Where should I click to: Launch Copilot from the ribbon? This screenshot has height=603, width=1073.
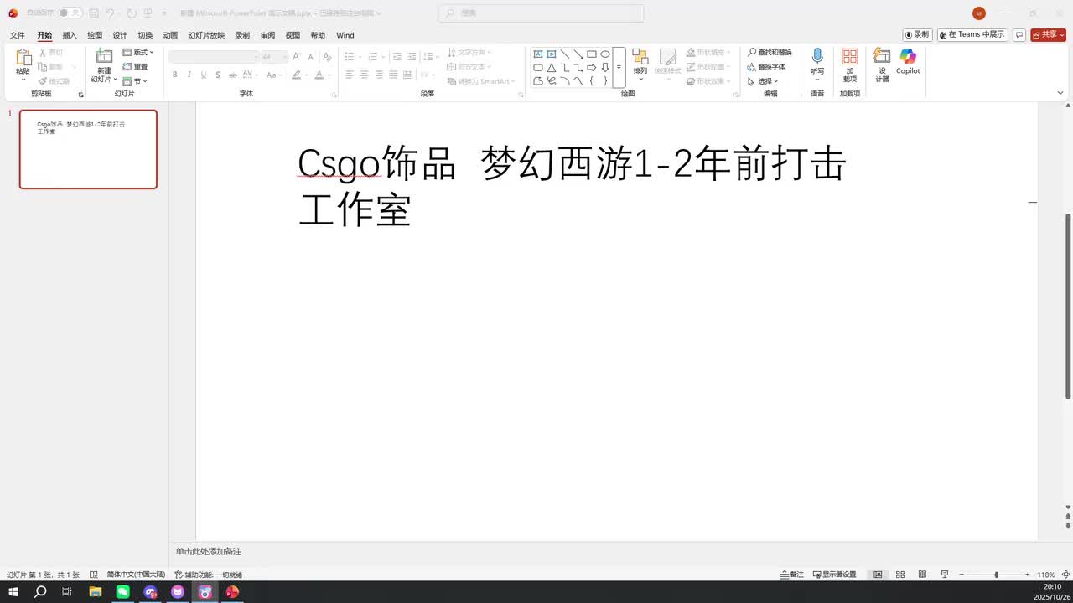click(908, 61)
